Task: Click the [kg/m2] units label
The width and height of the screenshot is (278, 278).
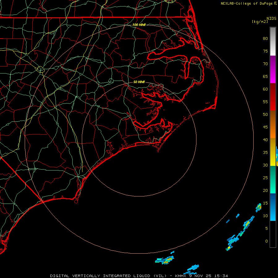Action: [260, 22]
